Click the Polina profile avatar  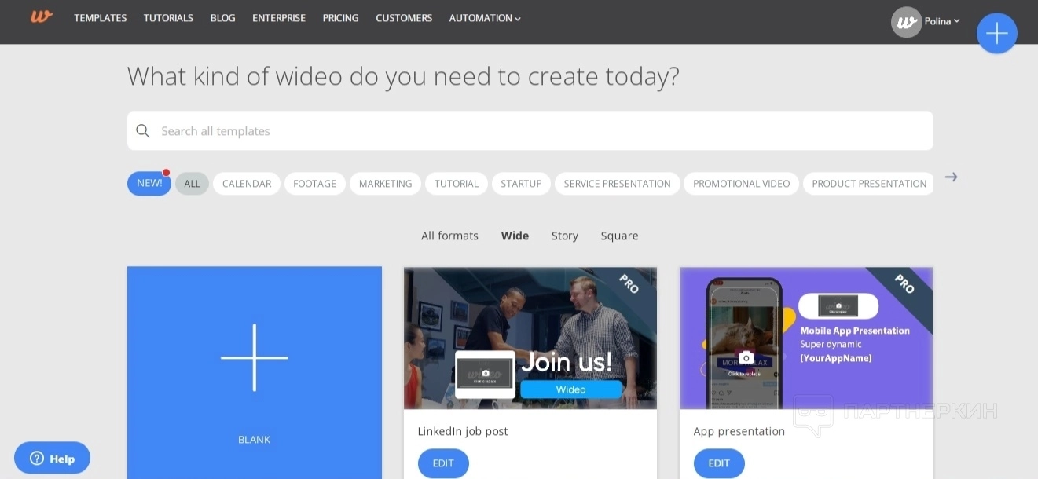pos(906,22)
